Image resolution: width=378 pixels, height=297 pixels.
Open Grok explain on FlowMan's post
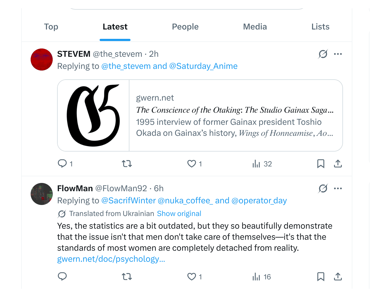click(323, 188)
